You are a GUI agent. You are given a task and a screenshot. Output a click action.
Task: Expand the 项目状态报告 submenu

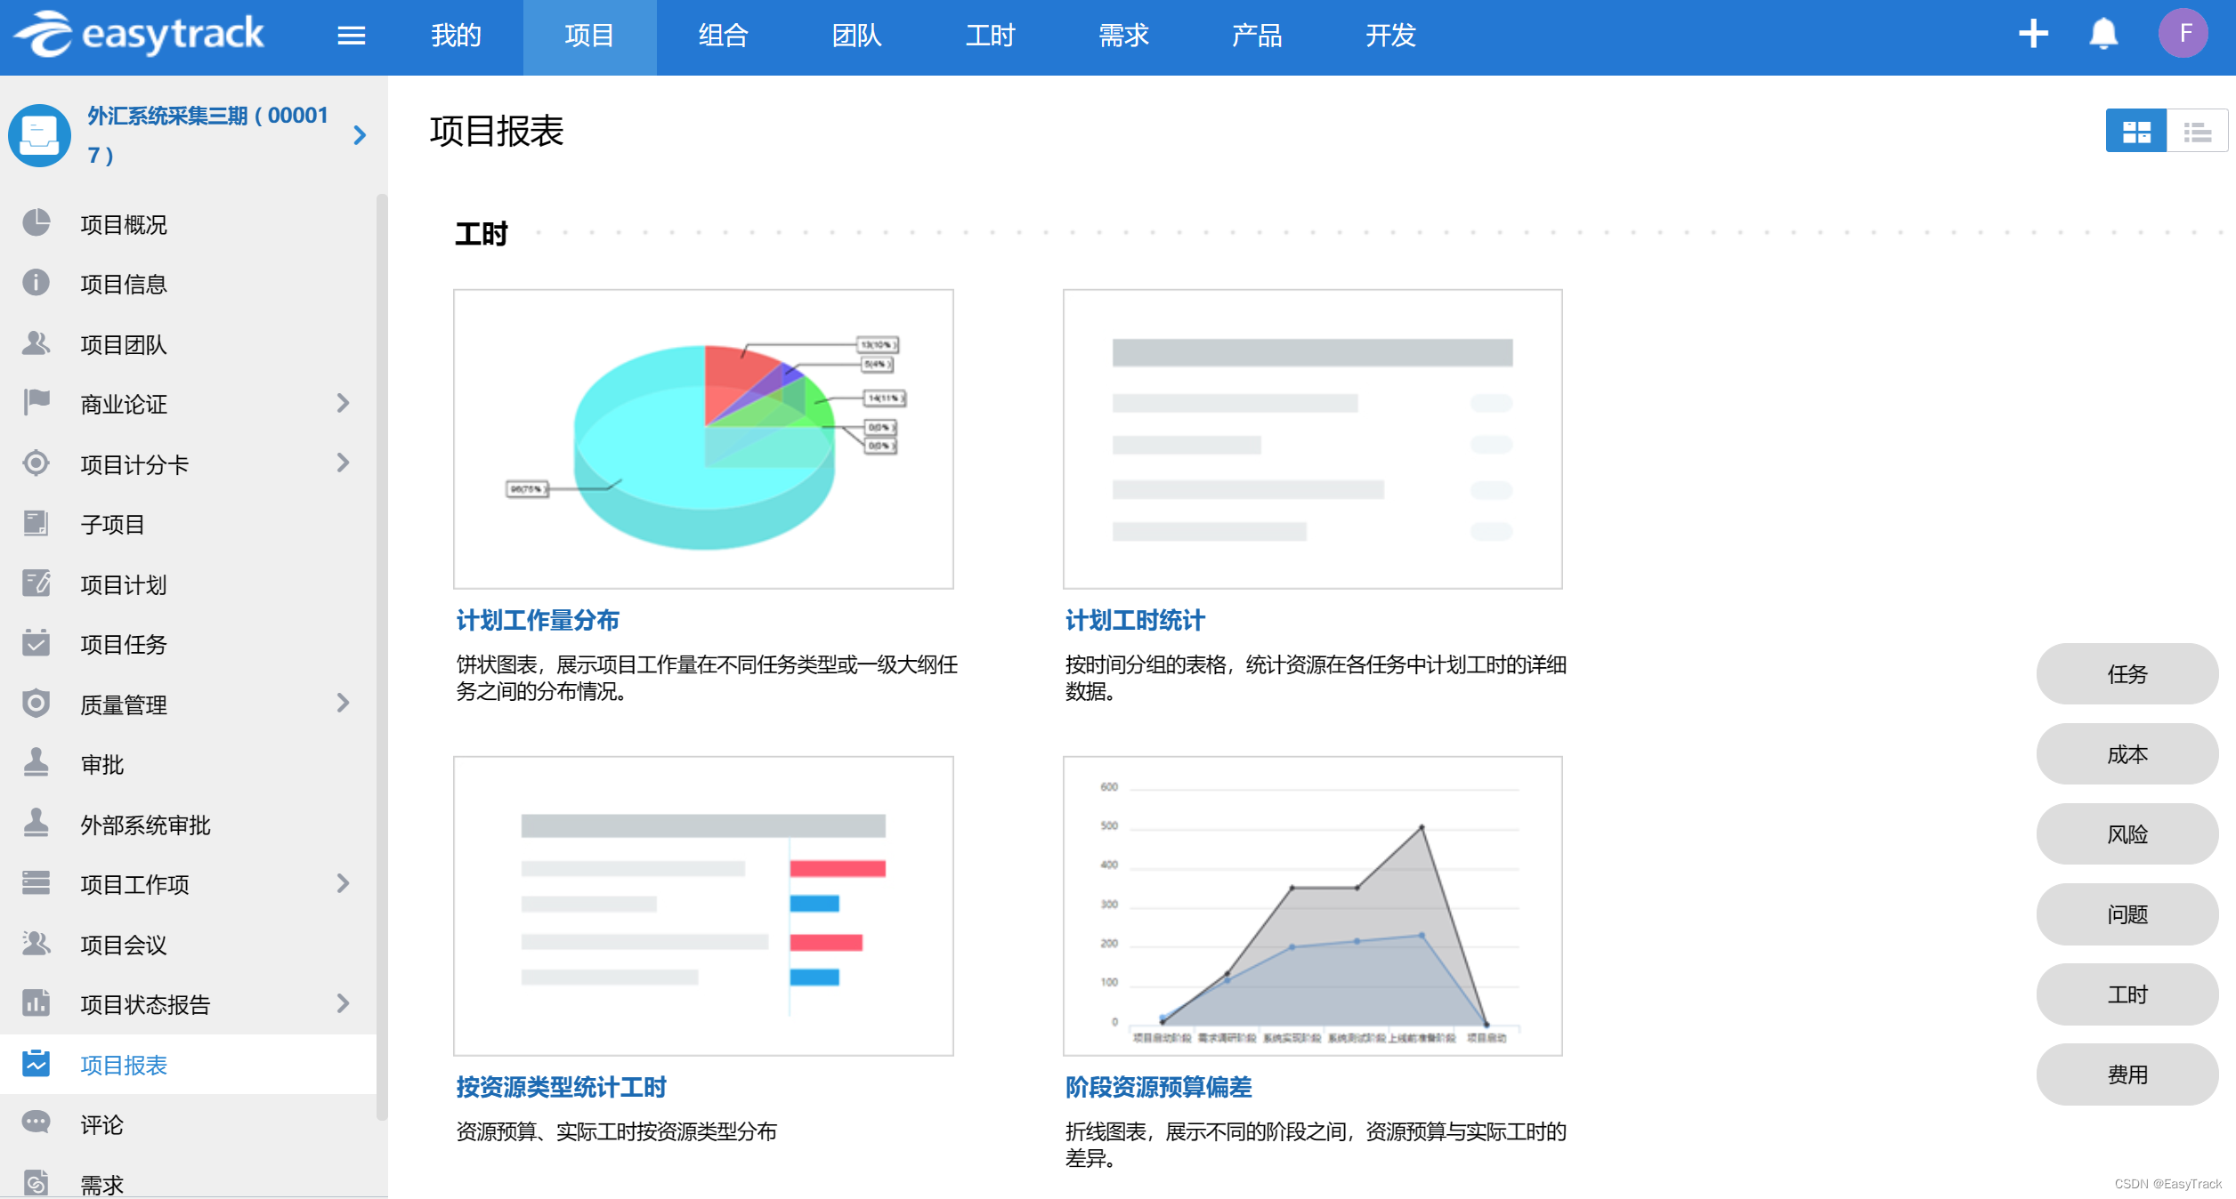click(343, 1003)
